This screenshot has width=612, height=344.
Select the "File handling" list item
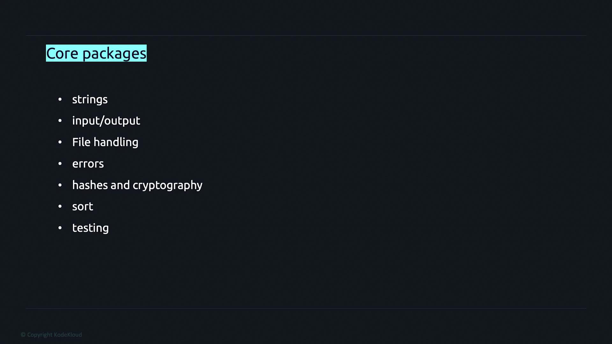(105, 142)
